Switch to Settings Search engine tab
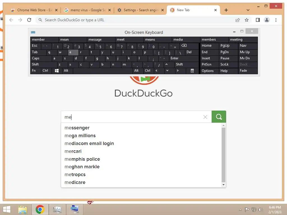Viewport: 287px width, 215px height. 141,10
